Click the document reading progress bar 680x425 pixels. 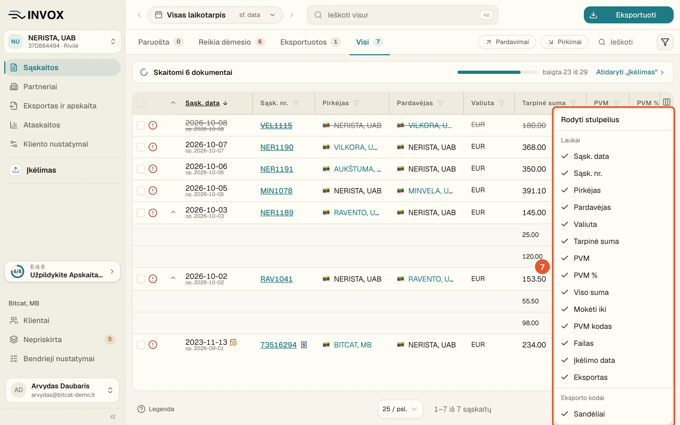(x=497, y=72)
